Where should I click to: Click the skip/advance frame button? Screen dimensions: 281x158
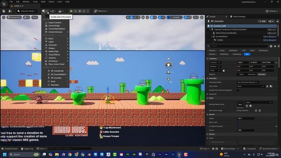[x=76, y=11]
